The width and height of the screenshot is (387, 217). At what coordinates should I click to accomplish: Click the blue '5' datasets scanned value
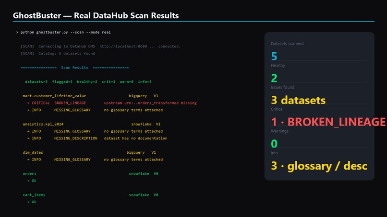coord(274,56)
